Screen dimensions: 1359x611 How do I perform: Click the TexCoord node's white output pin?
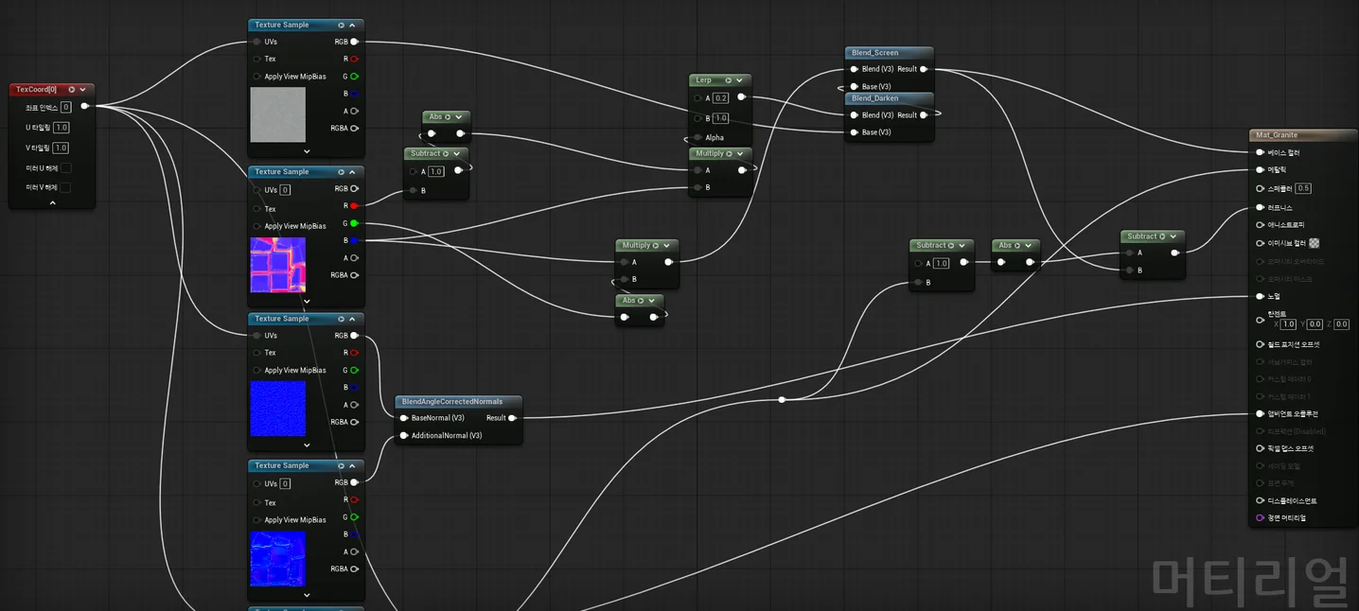[85, 106]
